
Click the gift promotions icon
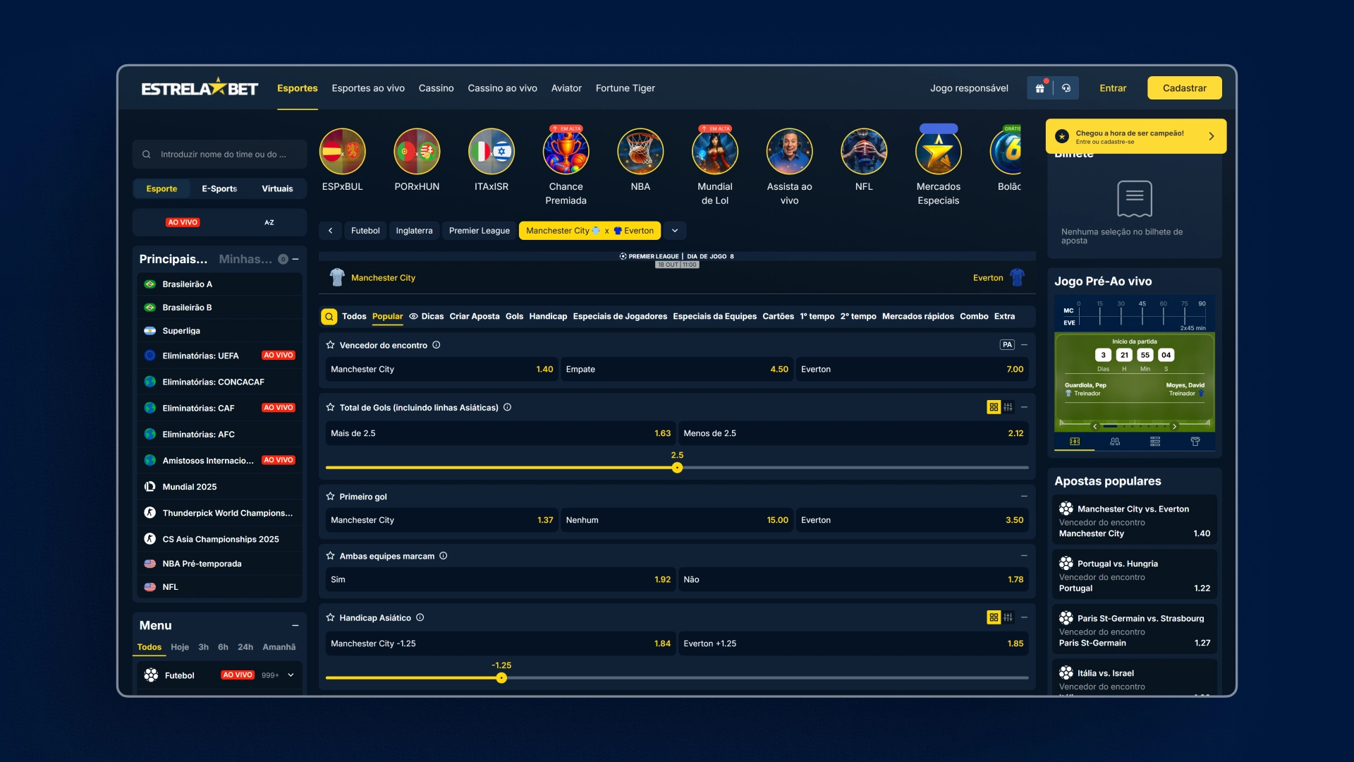[x=1039, y=88]
